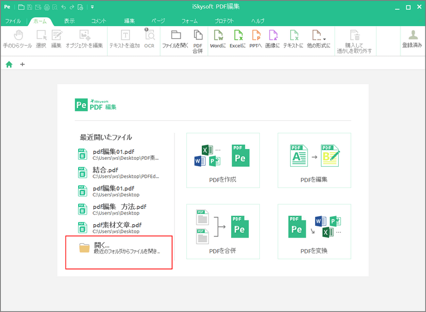
Task: Click the email attachment icon in title bar
Action: (x=38, y=7)
